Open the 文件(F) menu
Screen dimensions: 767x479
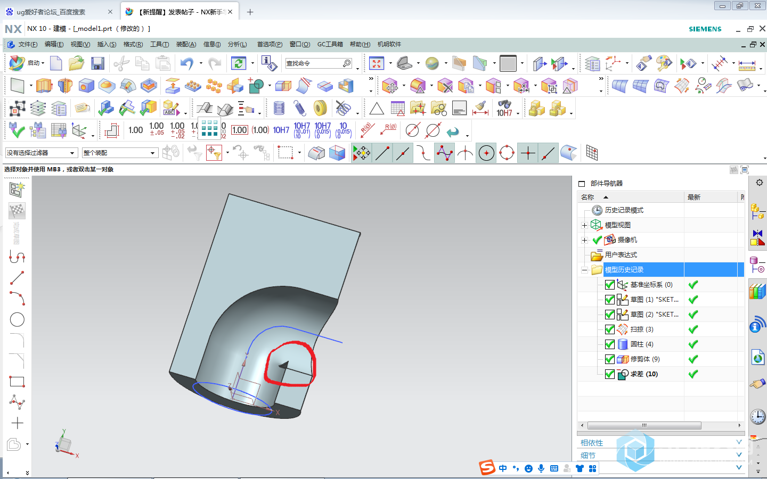[x=28, y=44]
